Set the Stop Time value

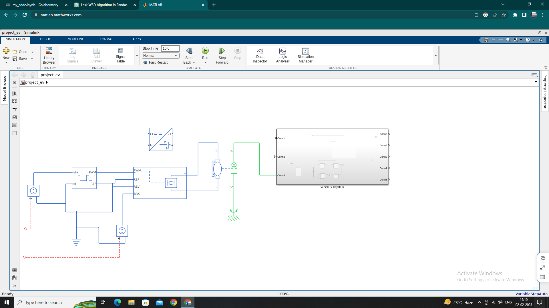(170, 48)
